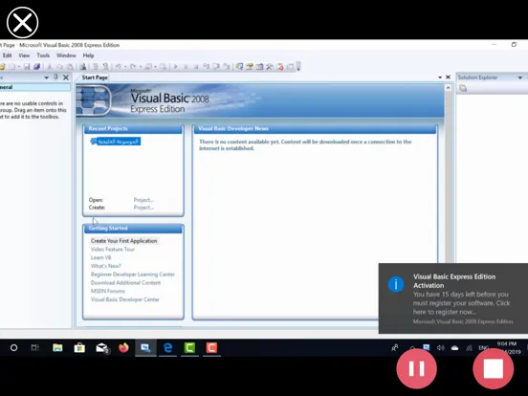Click the Visual Basic activation notification
This screenshot has height=396, width=528.
453,298
